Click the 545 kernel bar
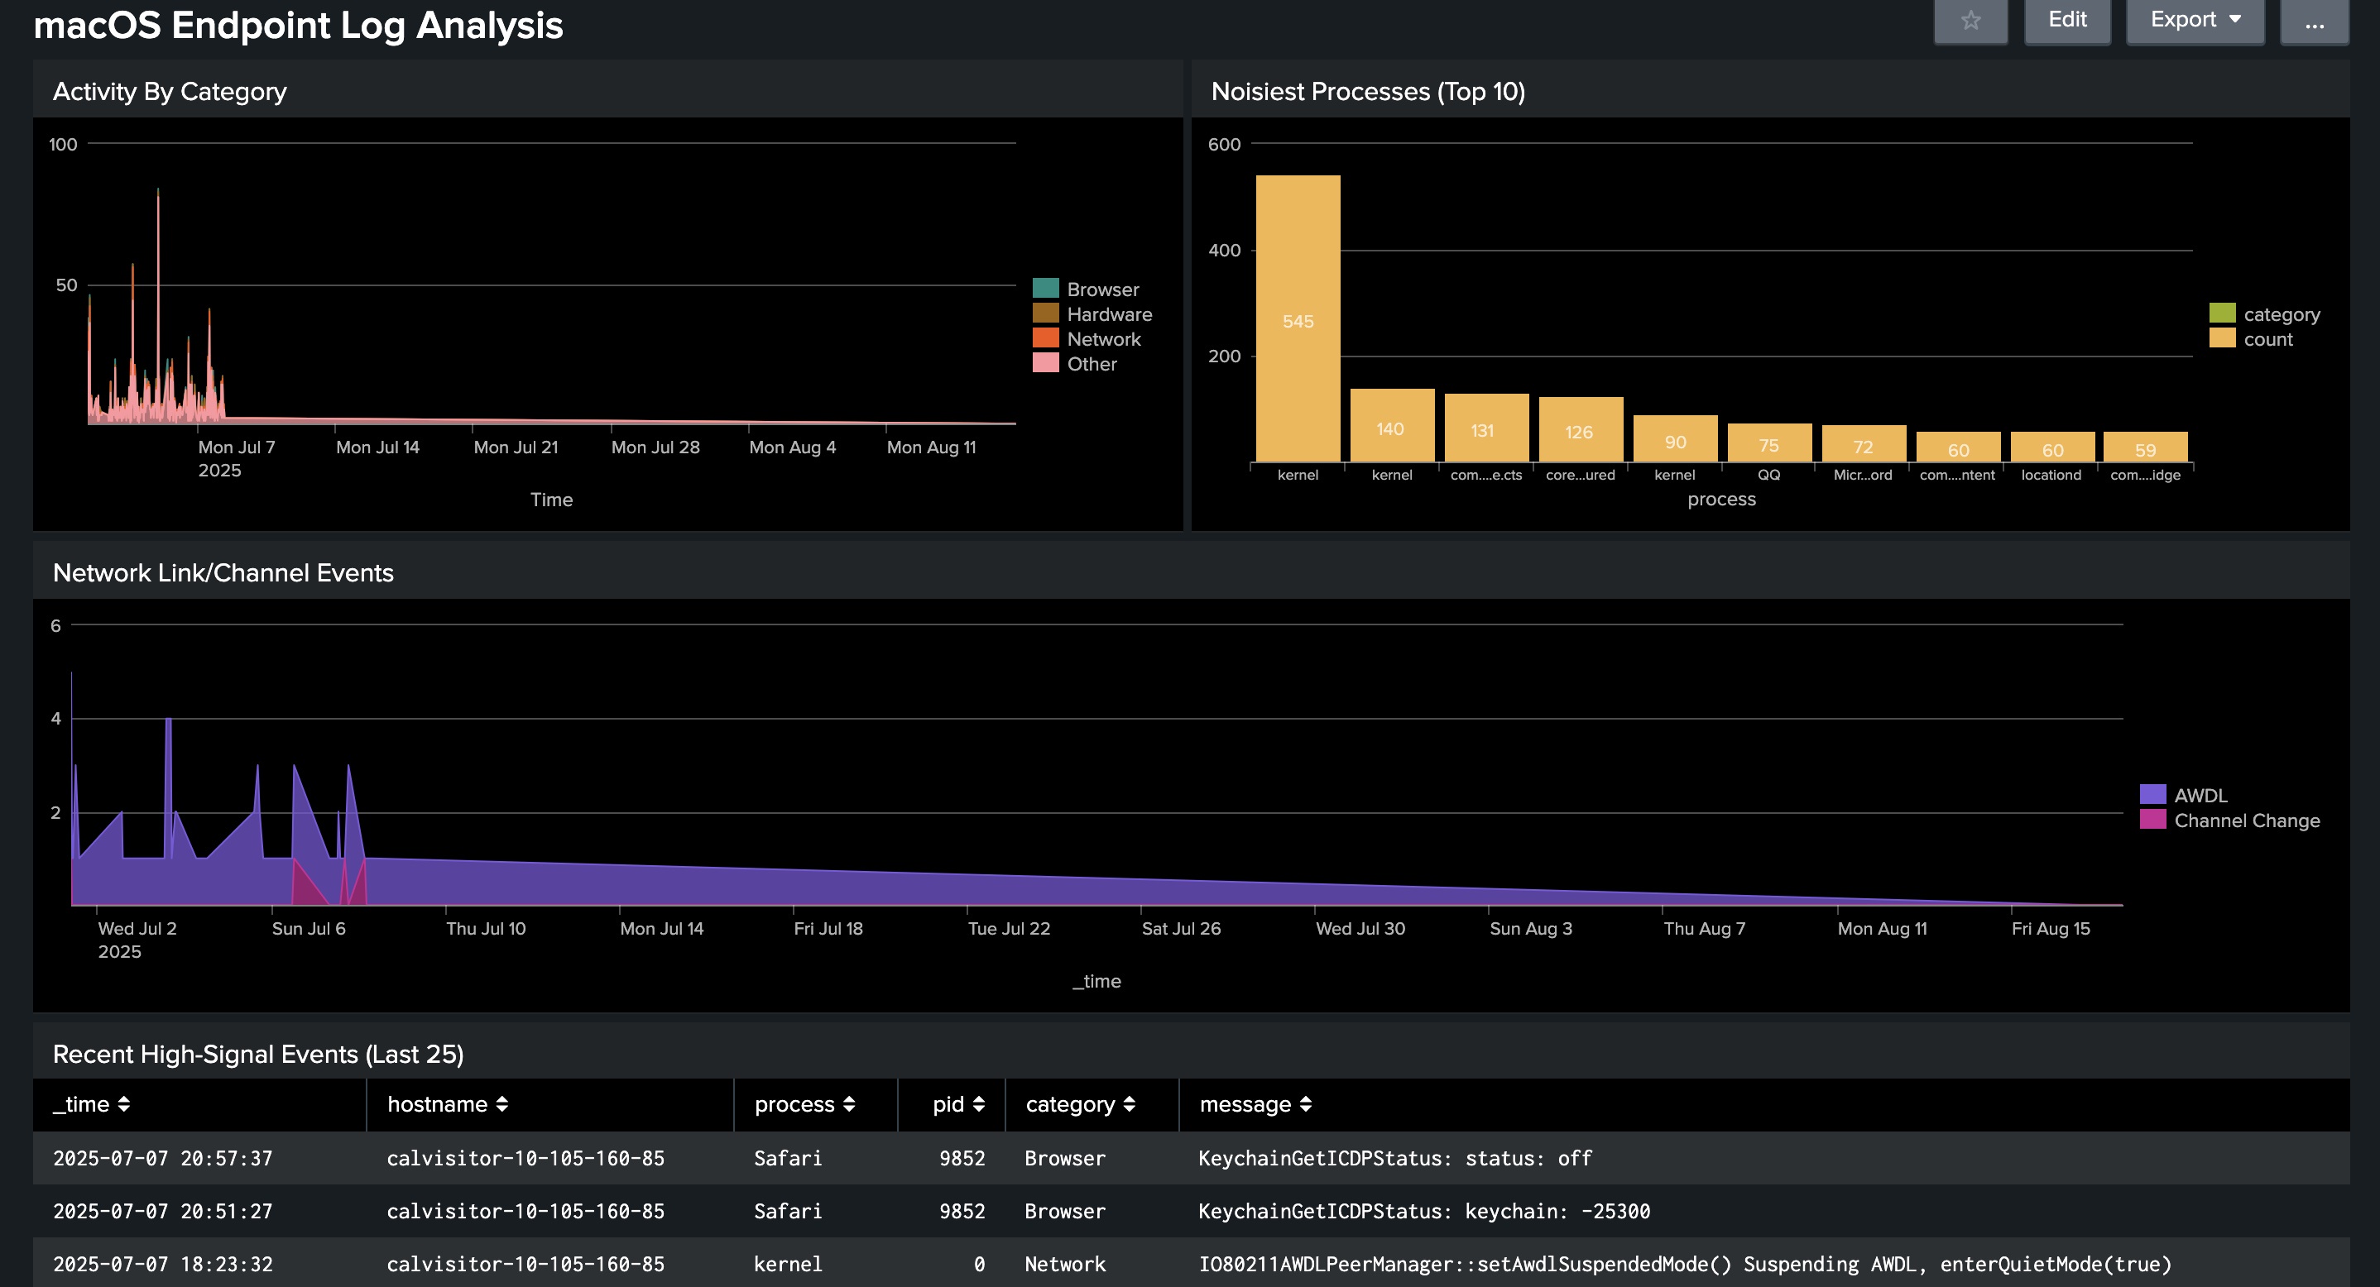2380x1287 pixels. 1298,318
